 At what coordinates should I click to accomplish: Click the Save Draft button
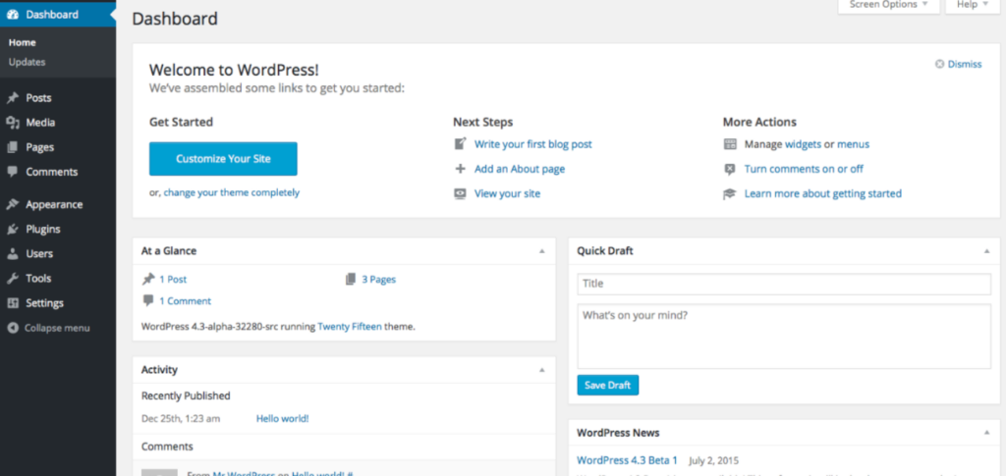point(607,385)
